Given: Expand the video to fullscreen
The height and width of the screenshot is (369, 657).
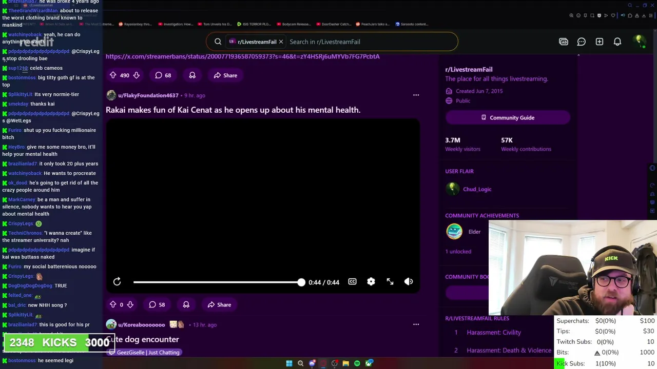Looking at the screenshot, I should [x=390, y=281].
